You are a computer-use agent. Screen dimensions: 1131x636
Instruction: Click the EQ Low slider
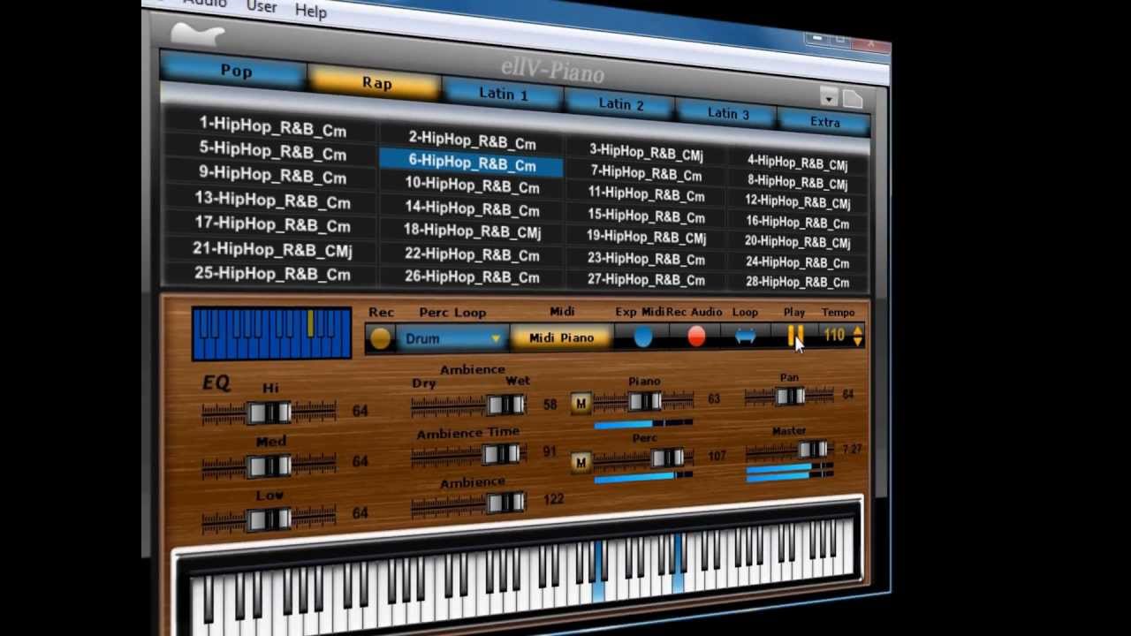(269, 519)
